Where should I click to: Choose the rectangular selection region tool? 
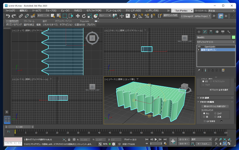tap(65, 16)
